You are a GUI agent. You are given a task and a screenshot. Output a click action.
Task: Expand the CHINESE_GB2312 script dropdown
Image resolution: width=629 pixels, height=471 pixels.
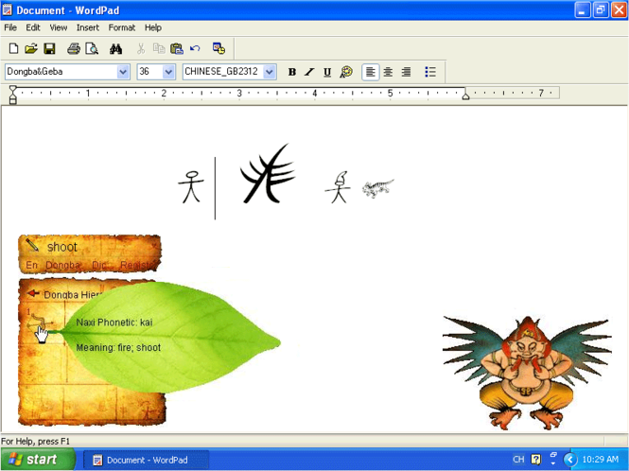click(x=270, y=72)
